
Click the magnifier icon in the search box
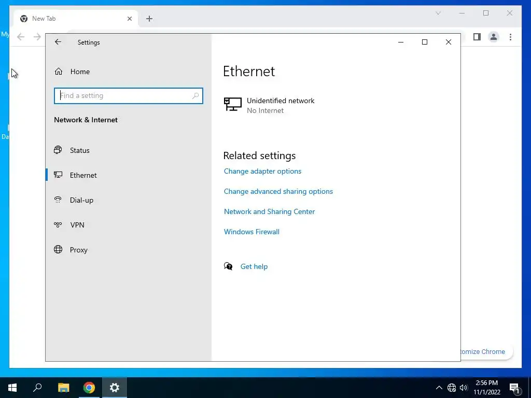(x=195, y=96)
